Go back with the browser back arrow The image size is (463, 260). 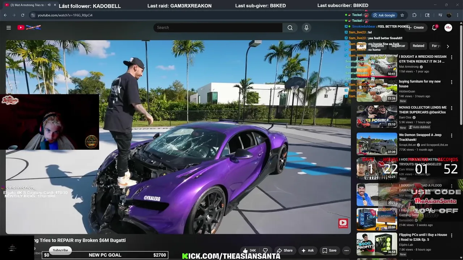5,15
